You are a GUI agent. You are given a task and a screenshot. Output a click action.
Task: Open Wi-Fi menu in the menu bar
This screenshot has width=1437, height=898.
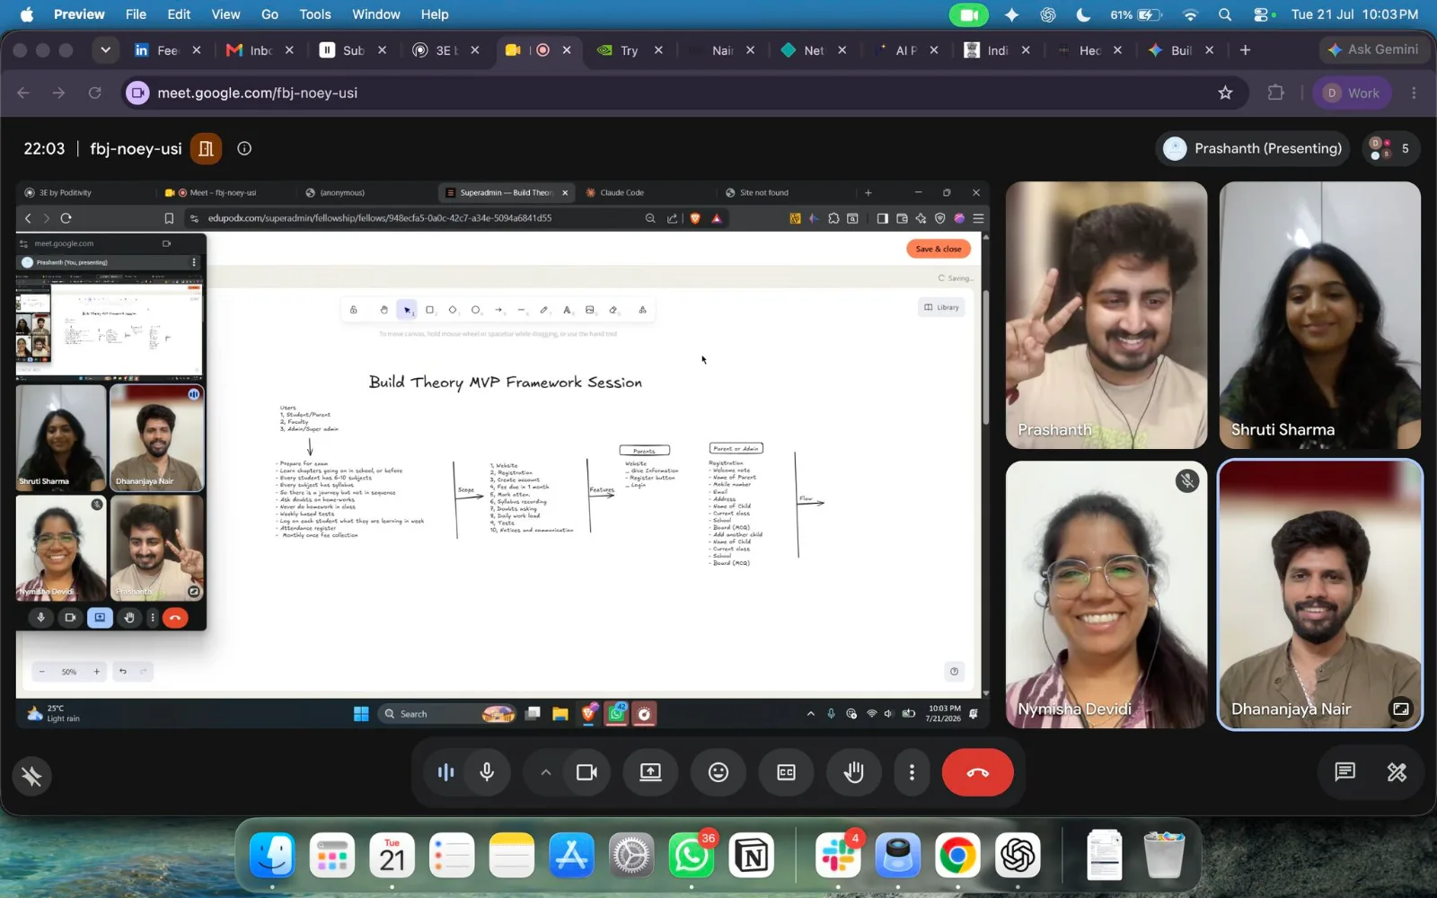pos(1190,14)
